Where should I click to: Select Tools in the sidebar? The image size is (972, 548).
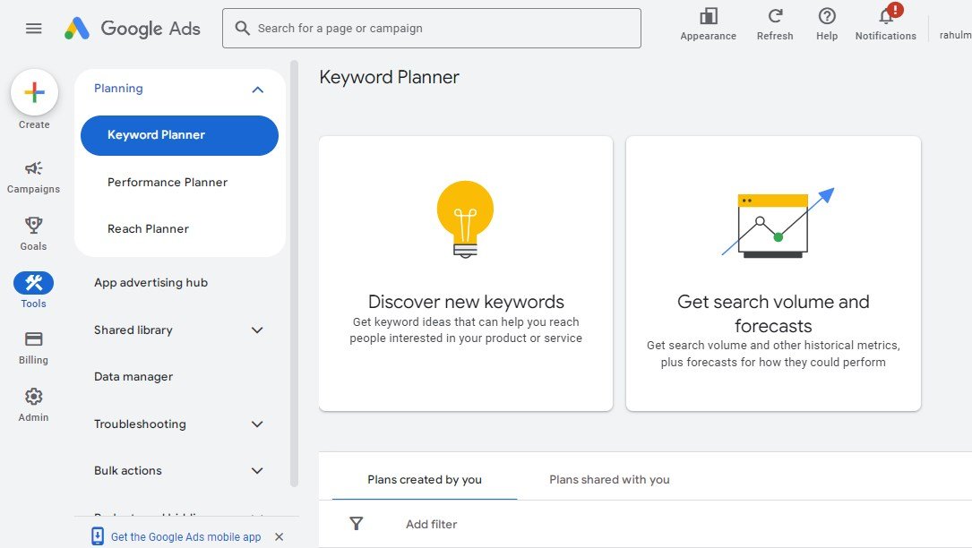click(x=33, y=290)
